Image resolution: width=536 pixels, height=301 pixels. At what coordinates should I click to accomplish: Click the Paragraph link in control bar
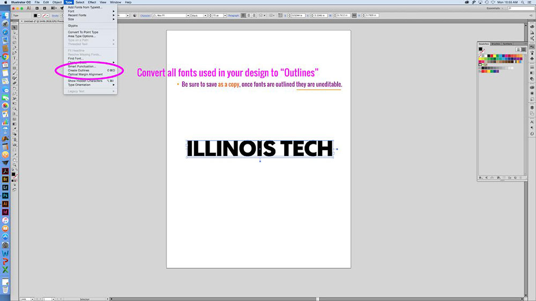(234, 16)
